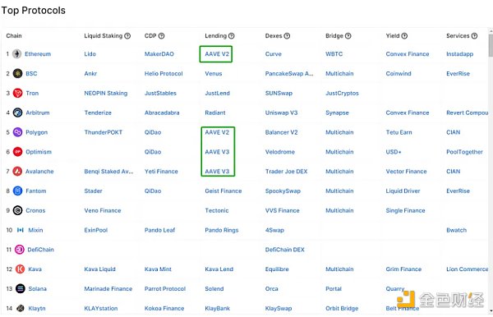The height and width of the screenshot is (317, 493).
Task: Click help icon next to Lending header
Action: (232, 36)
